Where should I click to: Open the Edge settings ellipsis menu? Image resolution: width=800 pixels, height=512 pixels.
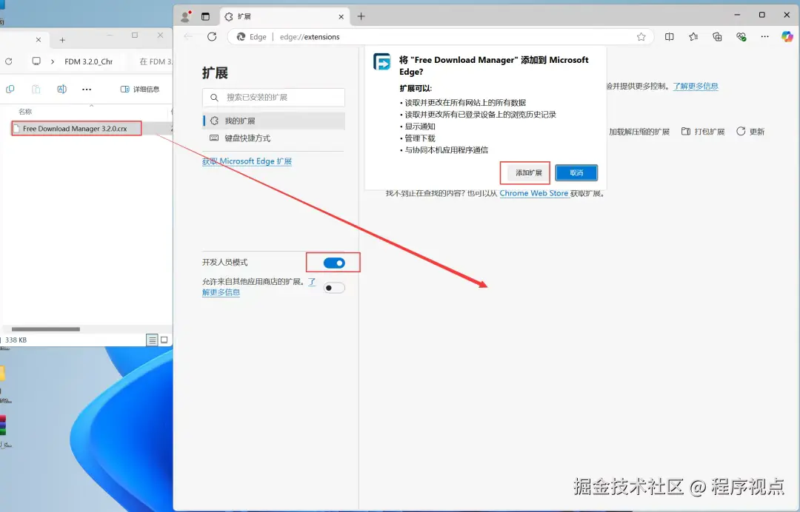(x=765, y=37)
